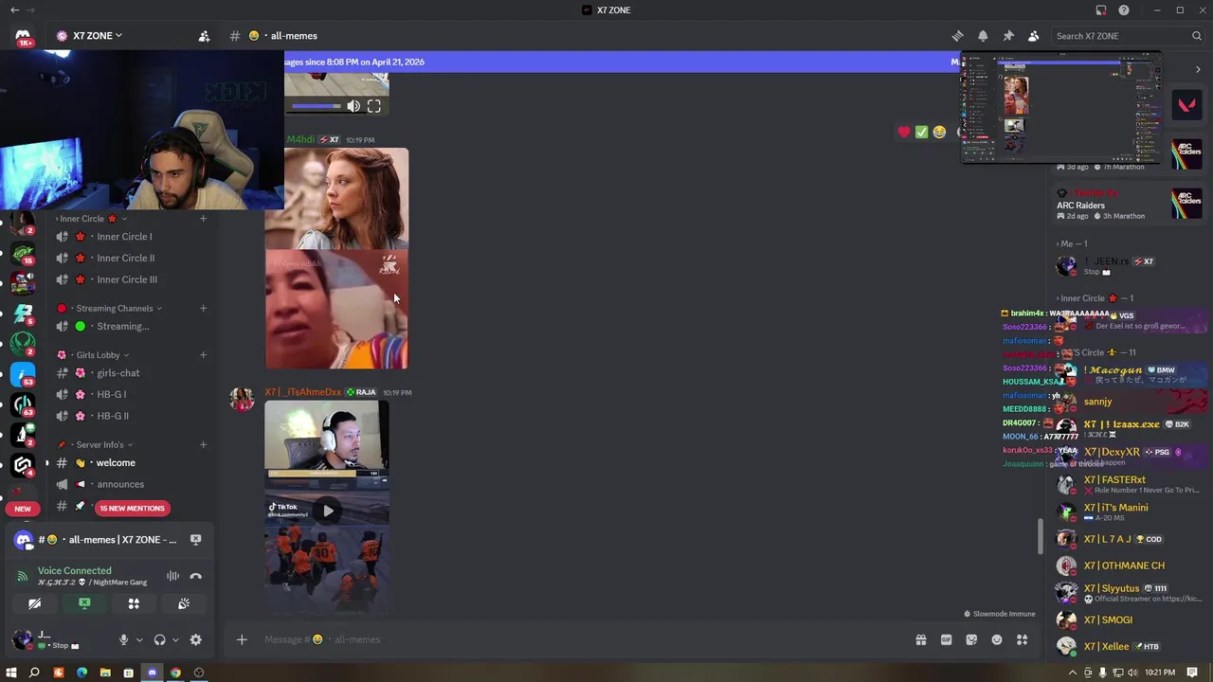The image size is (1213, 682).
Task: Stop watching stream icon in voice panel
Action: click(195, 540)
